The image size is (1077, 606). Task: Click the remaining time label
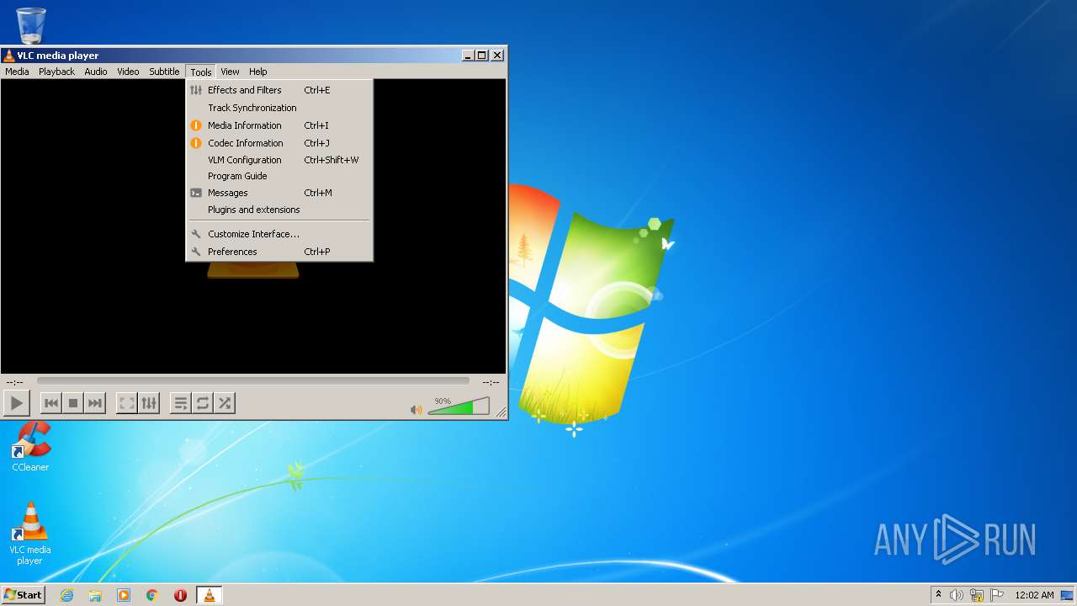[x=491, y=382]
